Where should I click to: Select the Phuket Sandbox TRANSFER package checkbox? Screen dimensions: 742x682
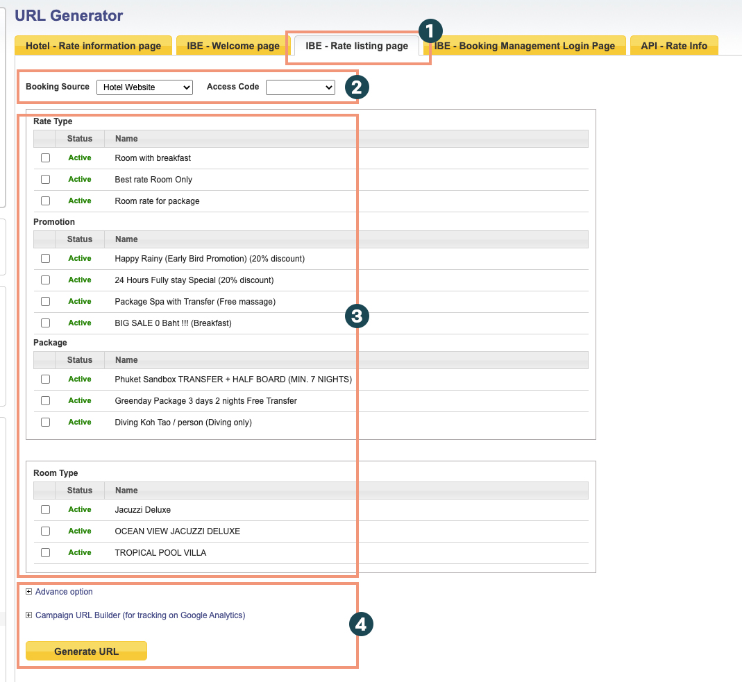tap(45, 379)
